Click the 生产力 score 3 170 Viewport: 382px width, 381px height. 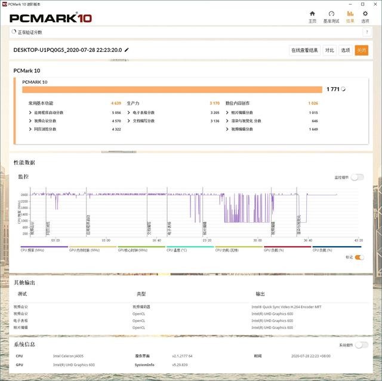point(215,103)
